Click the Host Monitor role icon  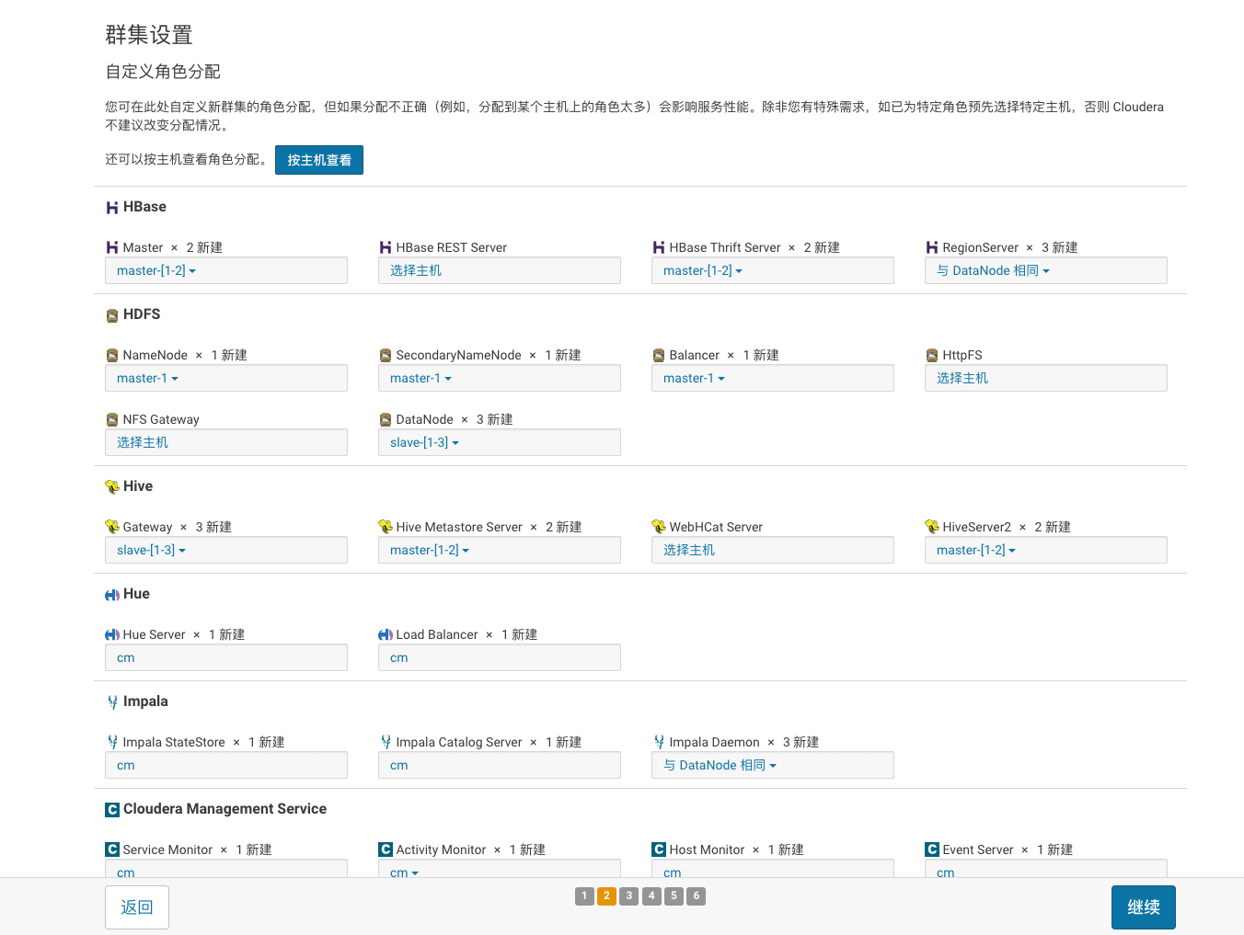[659, 849]
